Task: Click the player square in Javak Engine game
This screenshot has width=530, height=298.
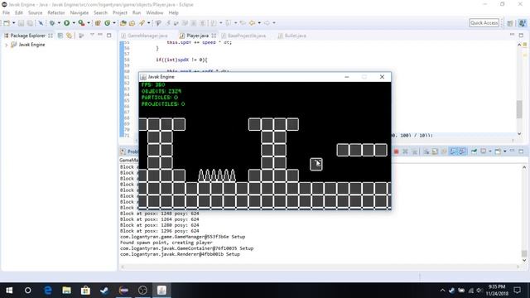Action: [x=316, y=164]
